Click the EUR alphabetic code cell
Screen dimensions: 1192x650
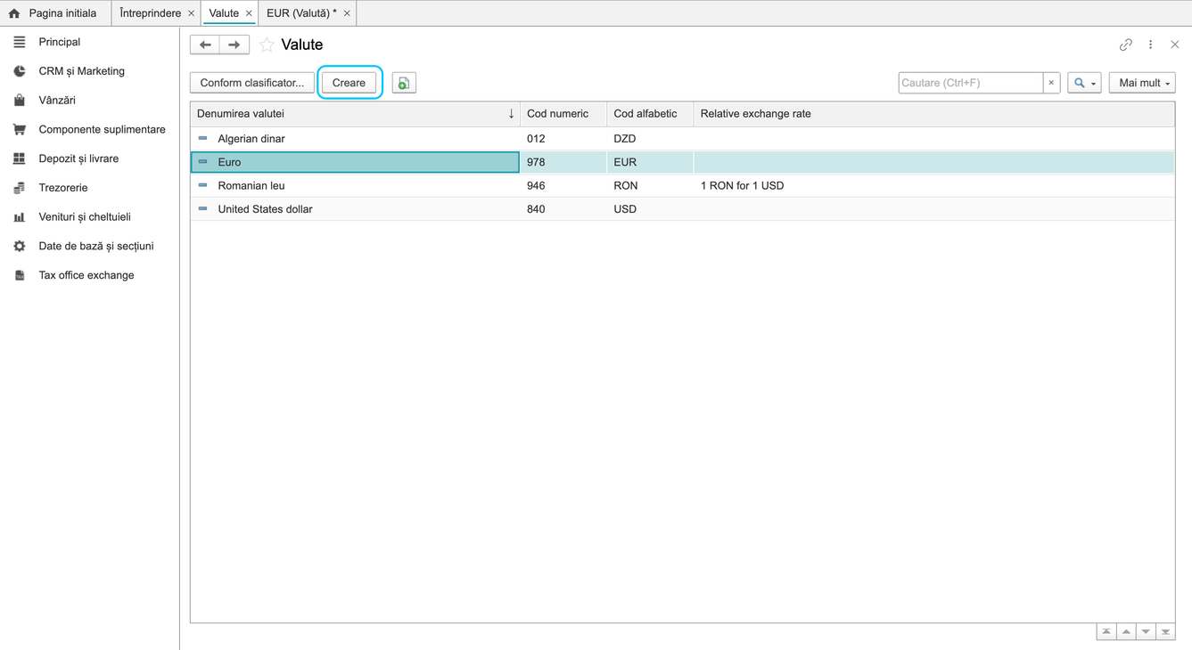tap(650, 162)
